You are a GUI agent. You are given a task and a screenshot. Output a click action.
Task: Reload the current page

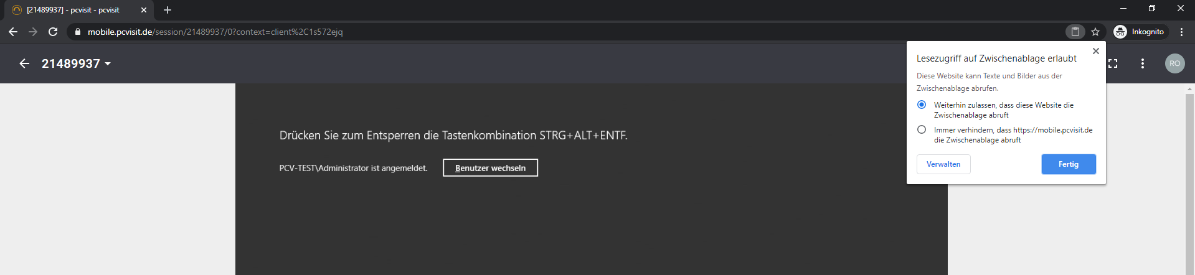point(53,32)
